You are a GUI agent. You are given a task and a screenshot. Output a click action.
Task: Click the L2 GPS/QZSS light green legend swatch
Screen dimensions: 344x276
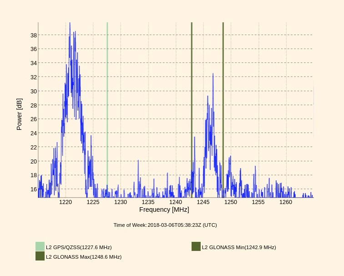point(40,247)
